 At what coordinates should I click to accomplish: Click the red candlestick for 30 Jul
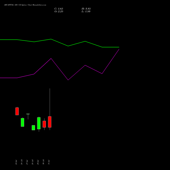44,124
